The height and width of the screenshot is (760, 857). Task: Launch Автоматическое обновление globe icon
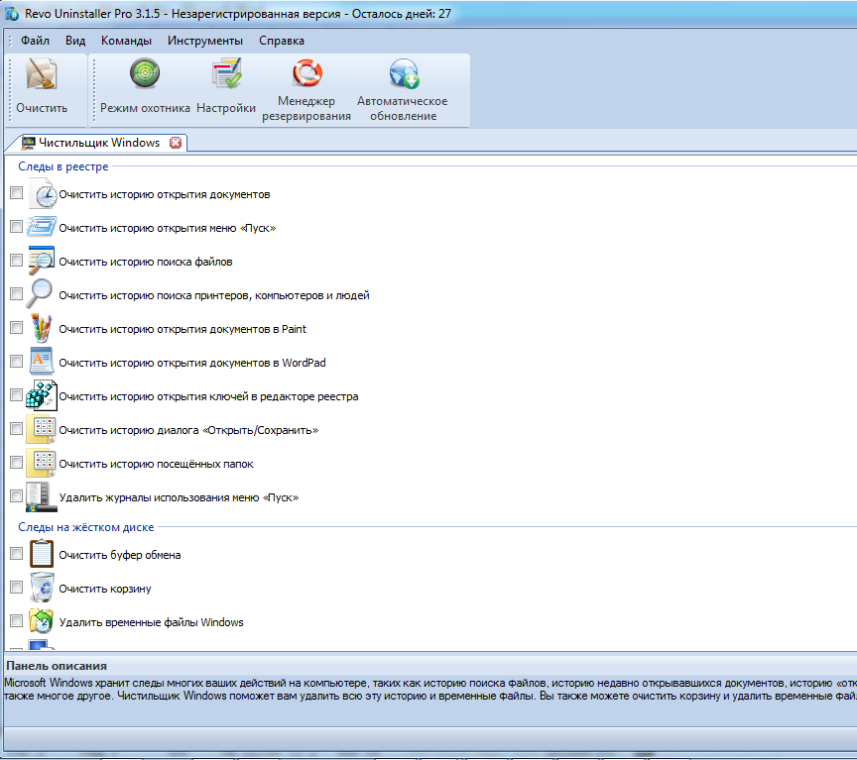[x=404, y=73]
